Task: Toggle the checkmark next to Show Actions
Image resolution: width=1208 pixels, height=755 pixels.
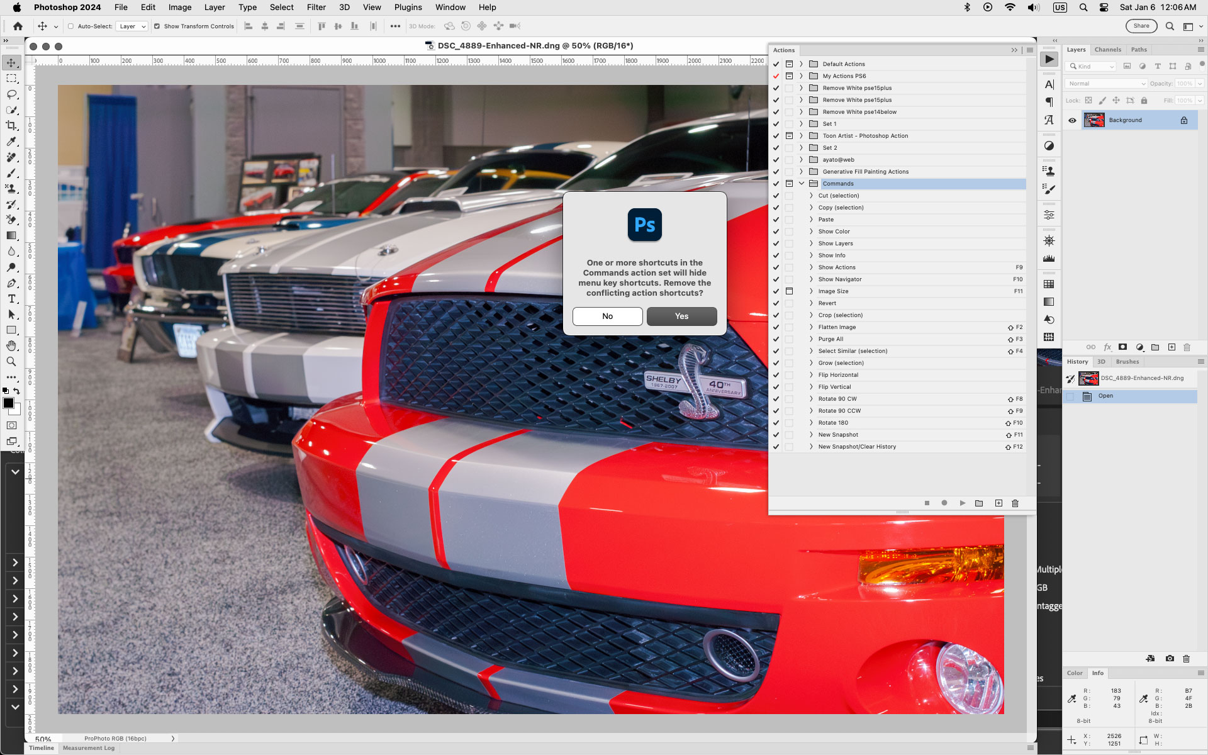Action: point(776,267)
